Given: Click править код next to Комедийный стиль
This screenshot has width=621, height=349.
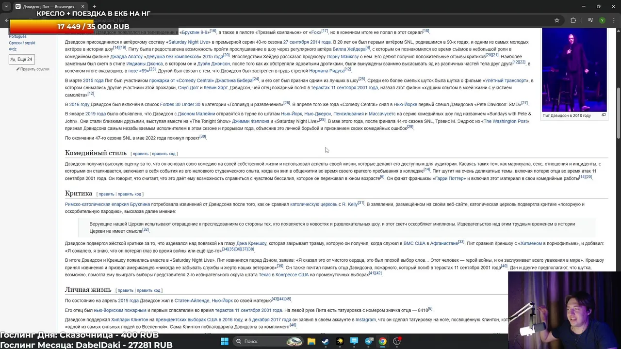Looking at the screenshot, I should click(x=163, y=154).
